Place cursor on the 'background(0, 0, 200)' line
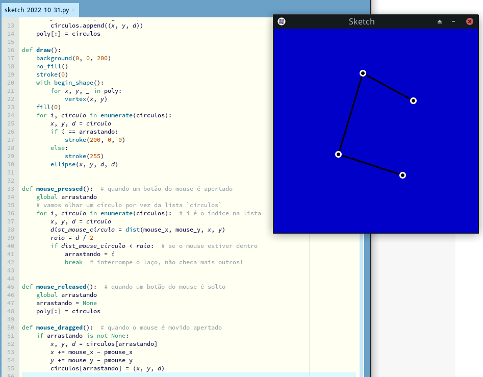This screenshot has width=483, height=377. (73, 58)
